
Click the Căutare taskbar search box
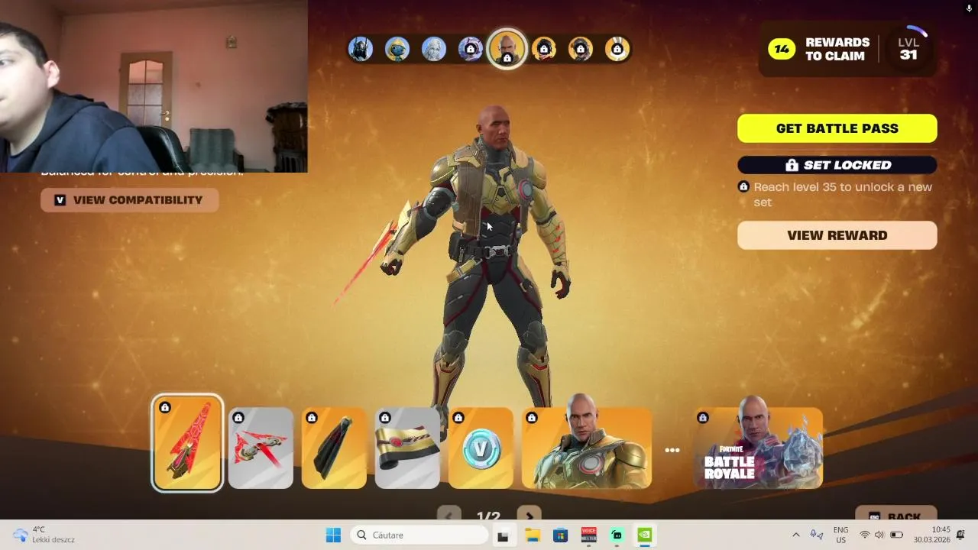(419, 535)
